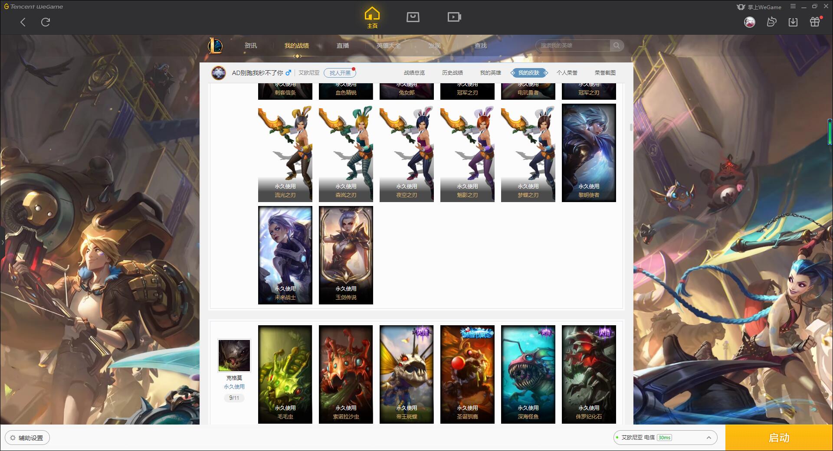Select the 森岚之刃 skin thumbnail
Image resolution: width=833 pixels, height=451 pixels.
[346, 153]
